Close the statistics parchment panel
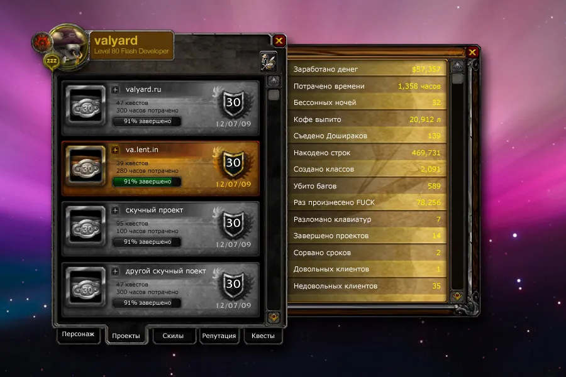Viewport: 566px width, 377px height. (x=472, y=53)
